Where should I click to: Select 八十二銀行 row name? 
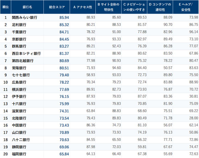click(x=21, y=140)
